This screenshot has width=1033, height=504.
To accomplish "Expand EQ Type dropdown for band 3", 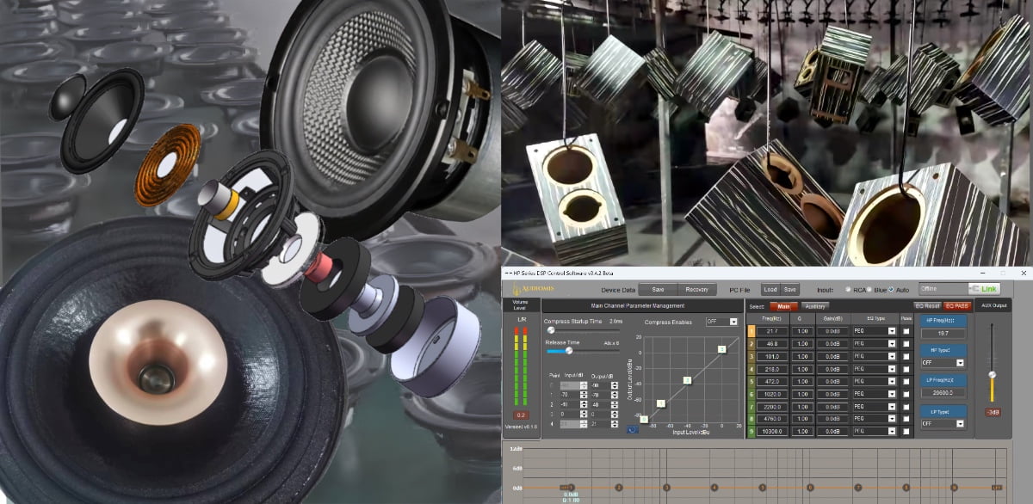I will click(x=890, y=355).
